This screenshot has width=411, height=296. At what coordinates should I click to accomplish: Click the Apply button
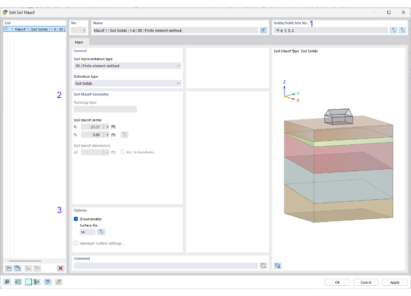pyautogui.click(x=394, y=282)
